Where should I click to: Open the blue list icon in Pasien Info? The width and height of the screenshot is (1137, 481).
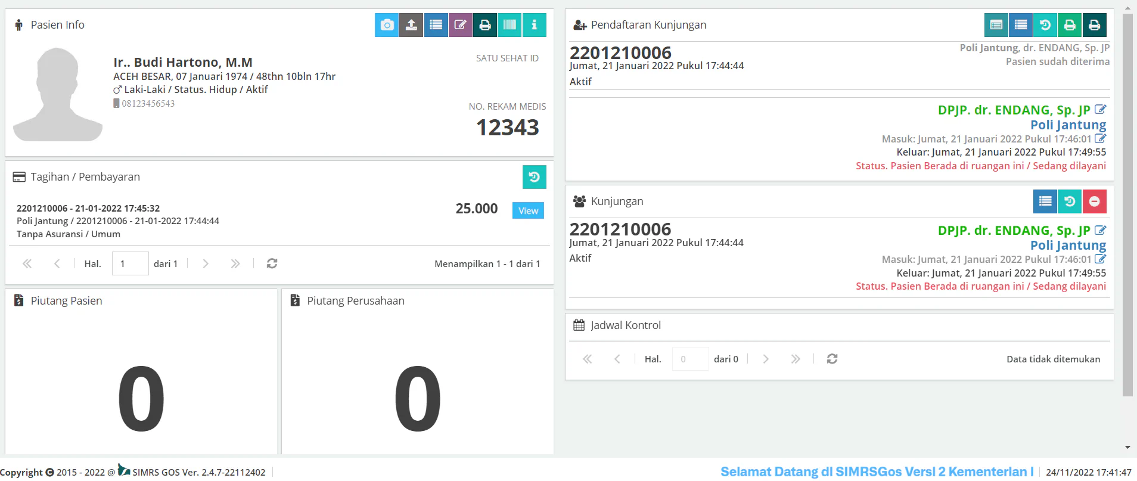pyautogui.click(x=436, y=25)
